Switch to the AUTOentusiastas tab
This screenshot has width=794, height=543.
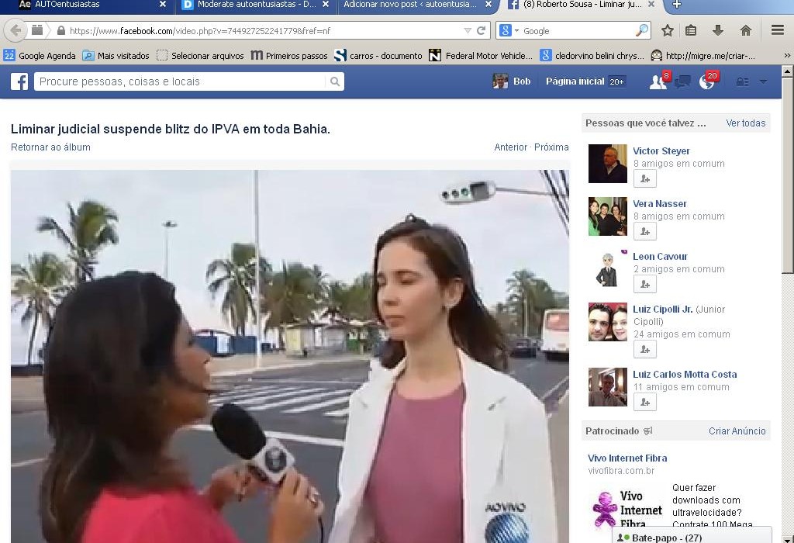pyautogui.click(x=85, y=5)
